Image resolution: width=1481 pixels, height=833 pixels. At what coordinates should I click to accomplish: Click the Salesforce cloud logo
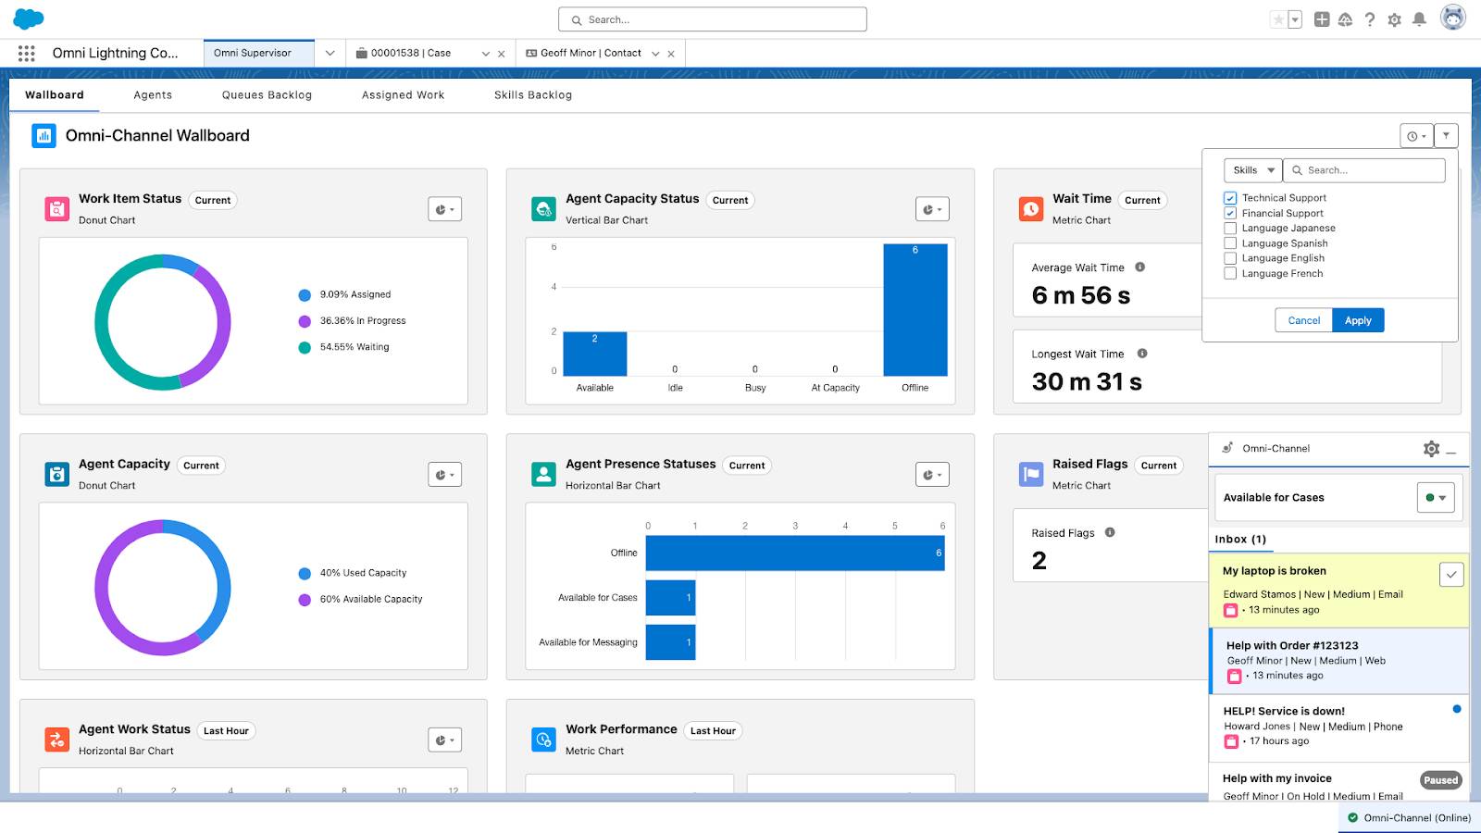tap(29, 19)
